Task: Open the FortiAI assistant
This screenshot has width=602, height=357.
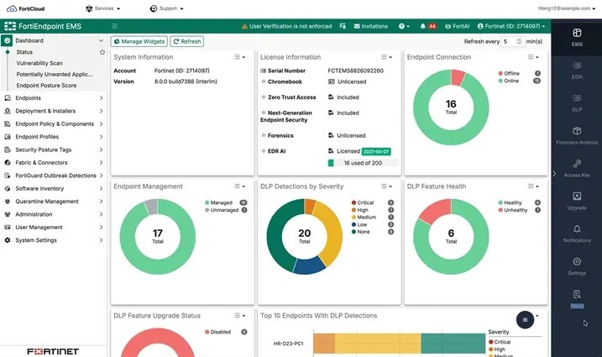Action: [457, 26]
